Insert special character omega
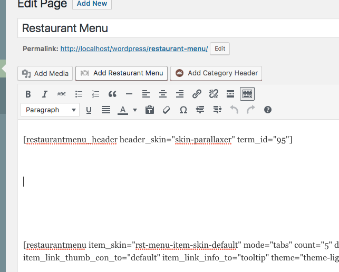 click(183, 110)
